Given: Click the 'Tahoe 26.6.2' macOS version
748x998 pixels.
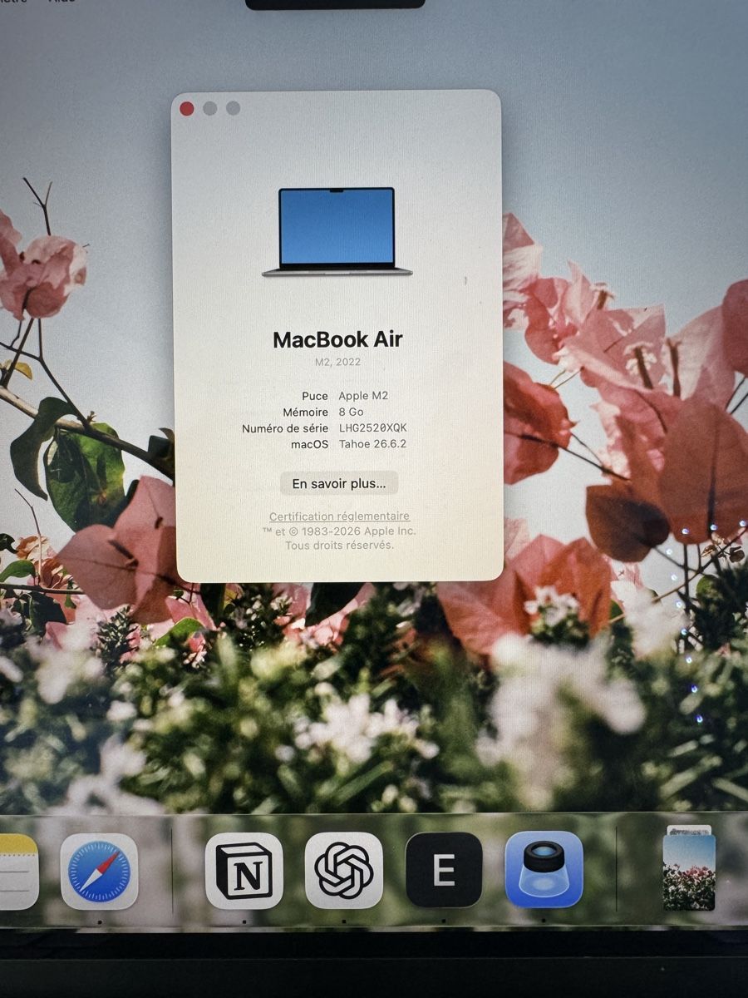Looking at the screenshot, I should (x=372, y=444).
